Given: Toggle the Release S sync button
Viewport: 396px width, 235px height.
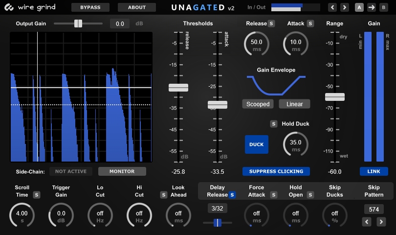Looking at the screenshot, I should (x=271, y=23).
